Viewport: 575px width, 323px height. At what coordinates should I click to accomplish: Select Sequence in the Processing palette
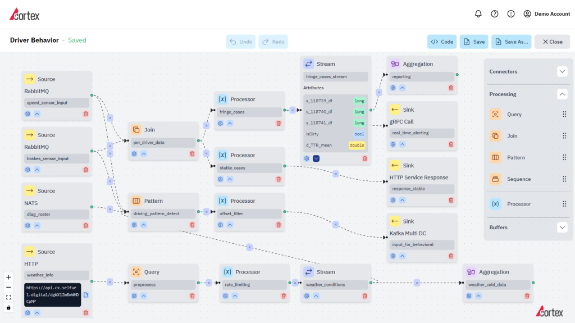point(518,179)
